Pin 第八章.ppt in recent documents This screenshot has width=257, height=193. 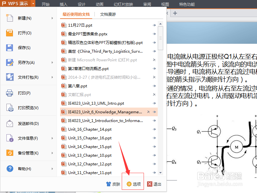(x=154, y=86)
